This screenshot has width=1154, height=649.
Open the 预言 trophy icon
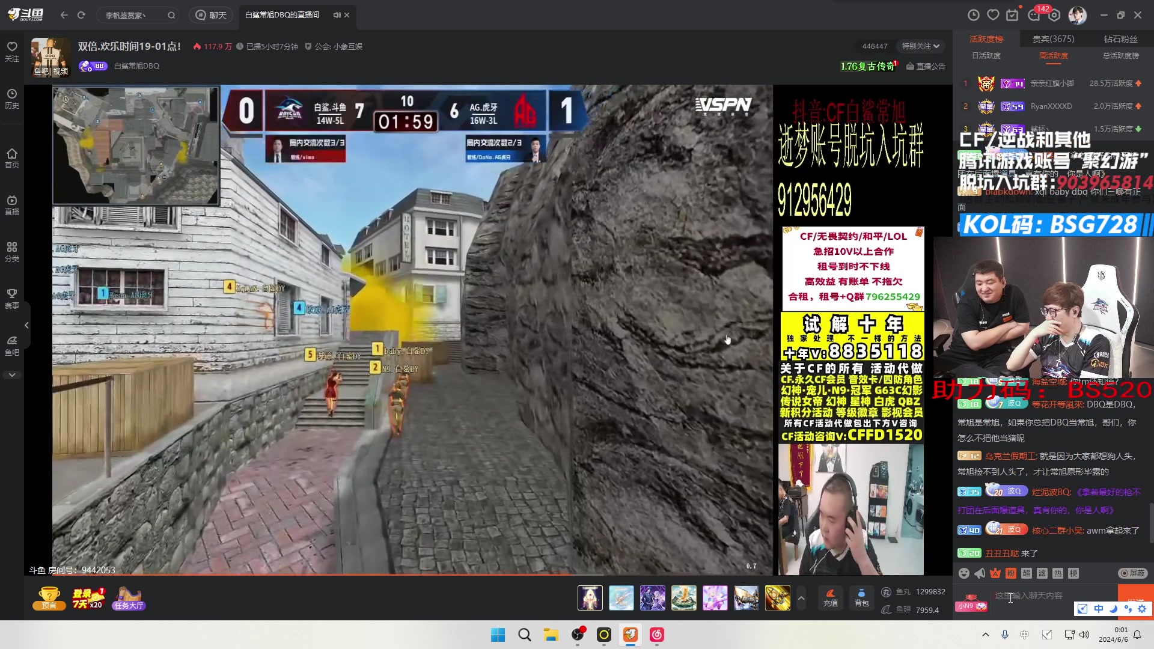click(49, 599)
